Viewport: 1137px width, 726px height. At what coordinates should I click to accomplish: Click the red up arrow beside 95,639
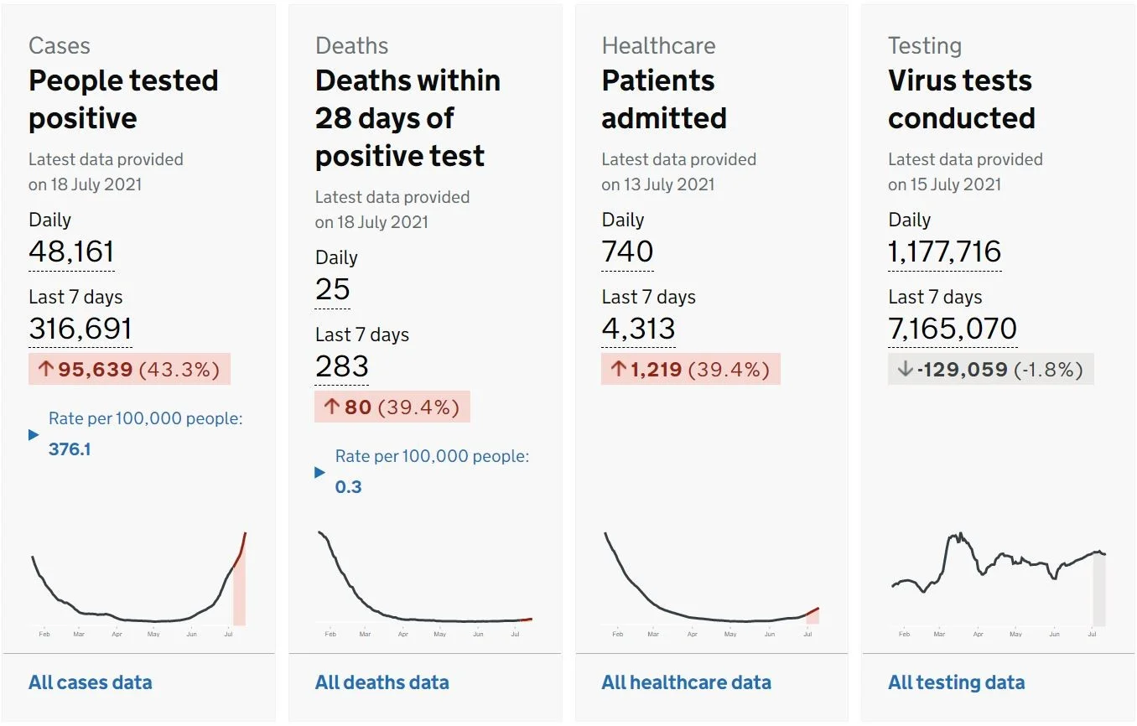pyautogui.click(x=44, y=370)
